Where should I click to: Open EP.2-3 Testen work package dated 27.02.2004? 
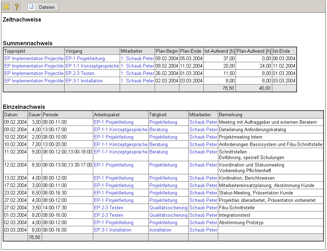pyautogui.click(x=108, y=208)
